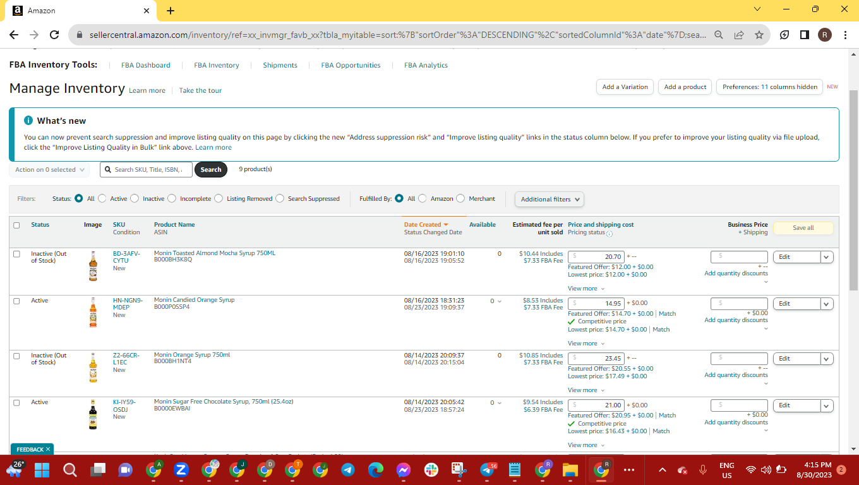Select Search Suppressed status radio button
859x485 pixels.
point(280,198)
